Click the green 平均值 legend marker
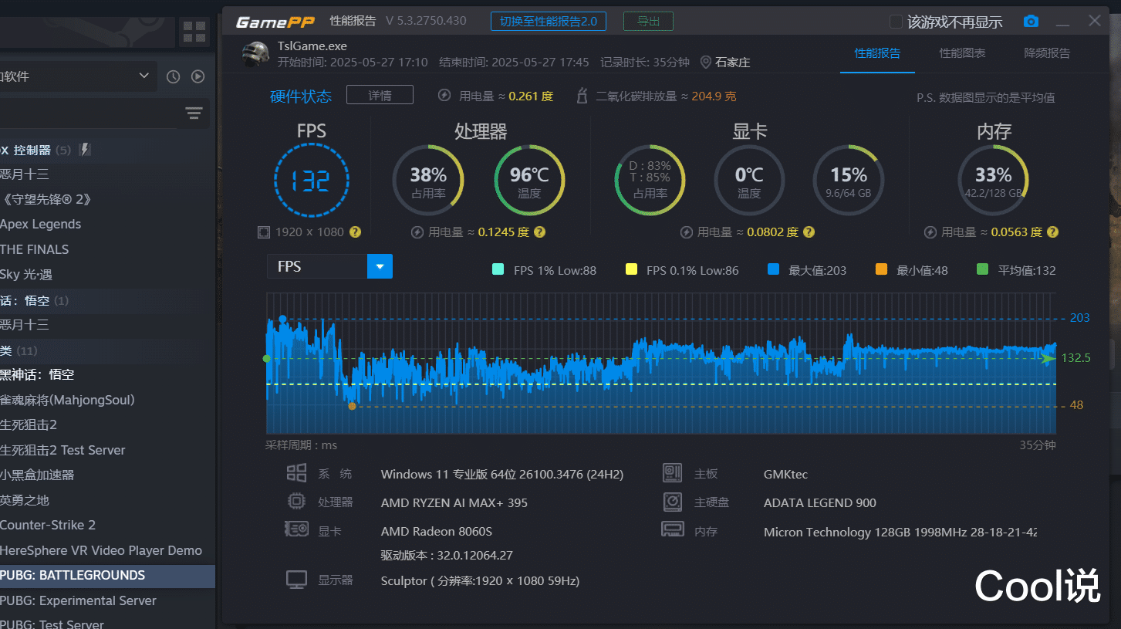 981,269
